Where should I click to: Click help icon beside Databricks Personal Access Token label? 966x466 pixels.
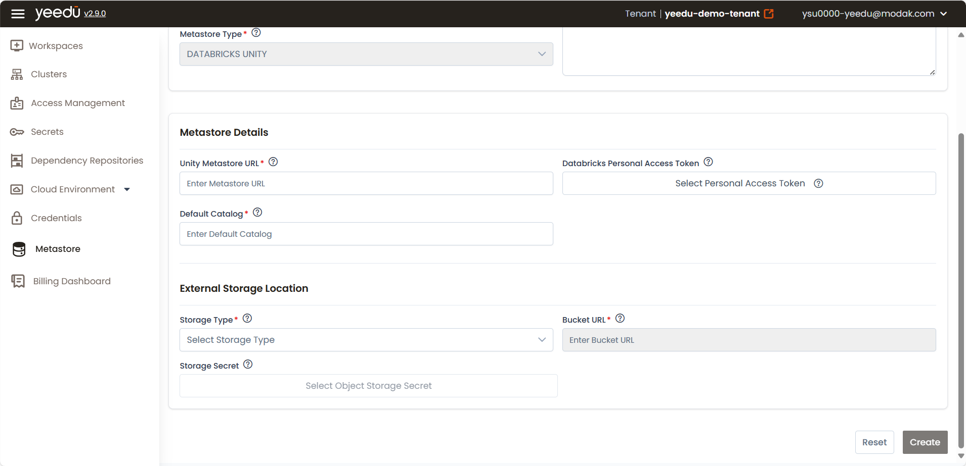pos(709,162)
